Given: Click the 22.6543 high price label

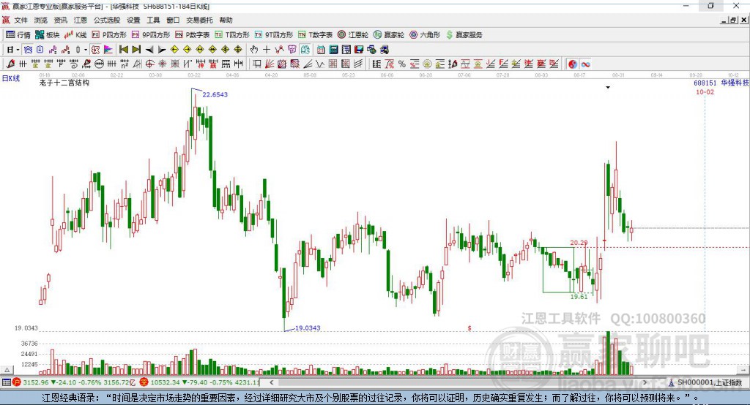Looking at the screenshot, I should [x=215, y=94].
